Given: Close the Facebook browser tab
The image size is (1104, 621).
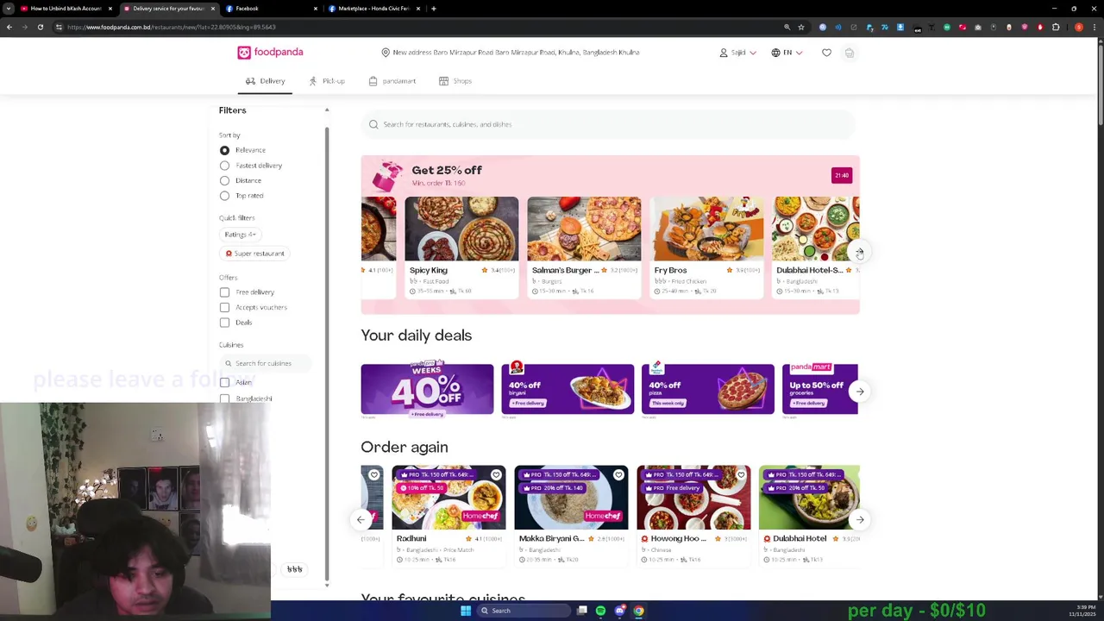Looking at the screenshot, I should click(315, 9).
